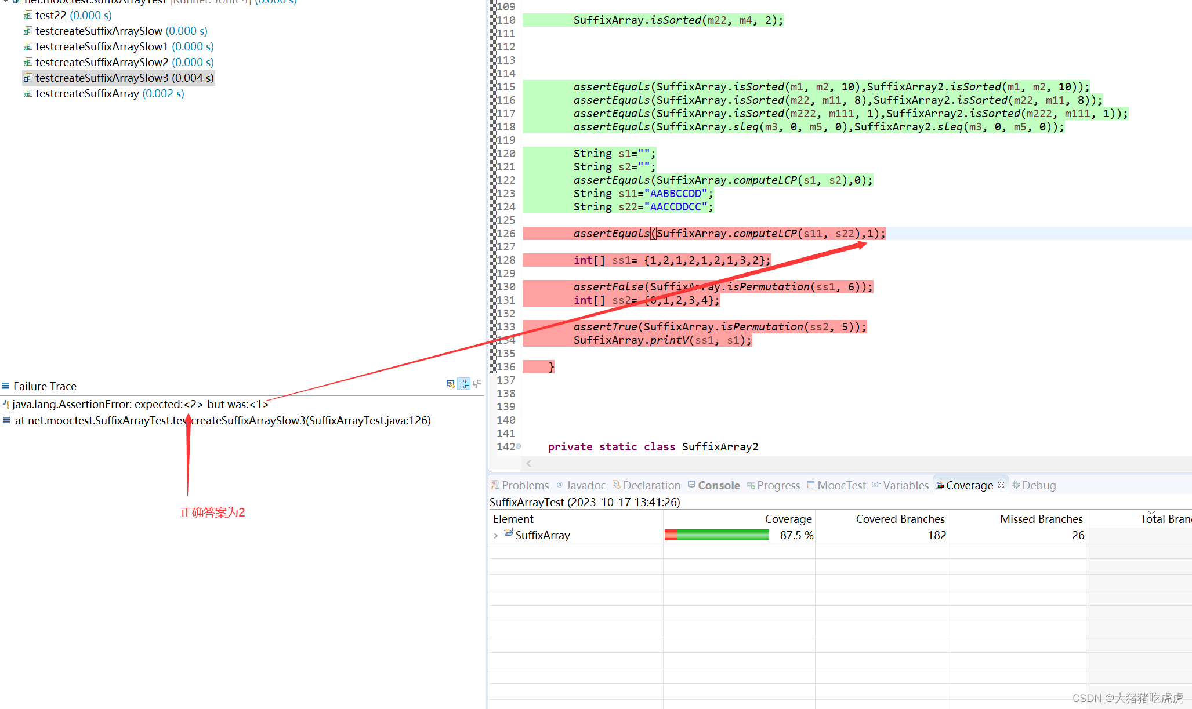
Task: Place cursor on line 126 computeLCP assertion
Action: point(730,233)
